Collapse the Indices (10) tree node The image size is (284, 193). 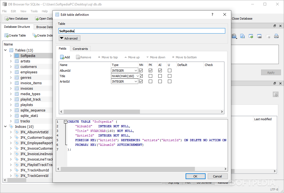pos(5,126)
